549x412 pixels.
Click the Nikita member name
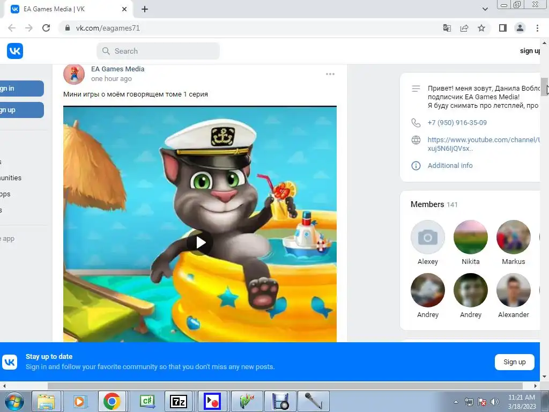pos(471,262)
